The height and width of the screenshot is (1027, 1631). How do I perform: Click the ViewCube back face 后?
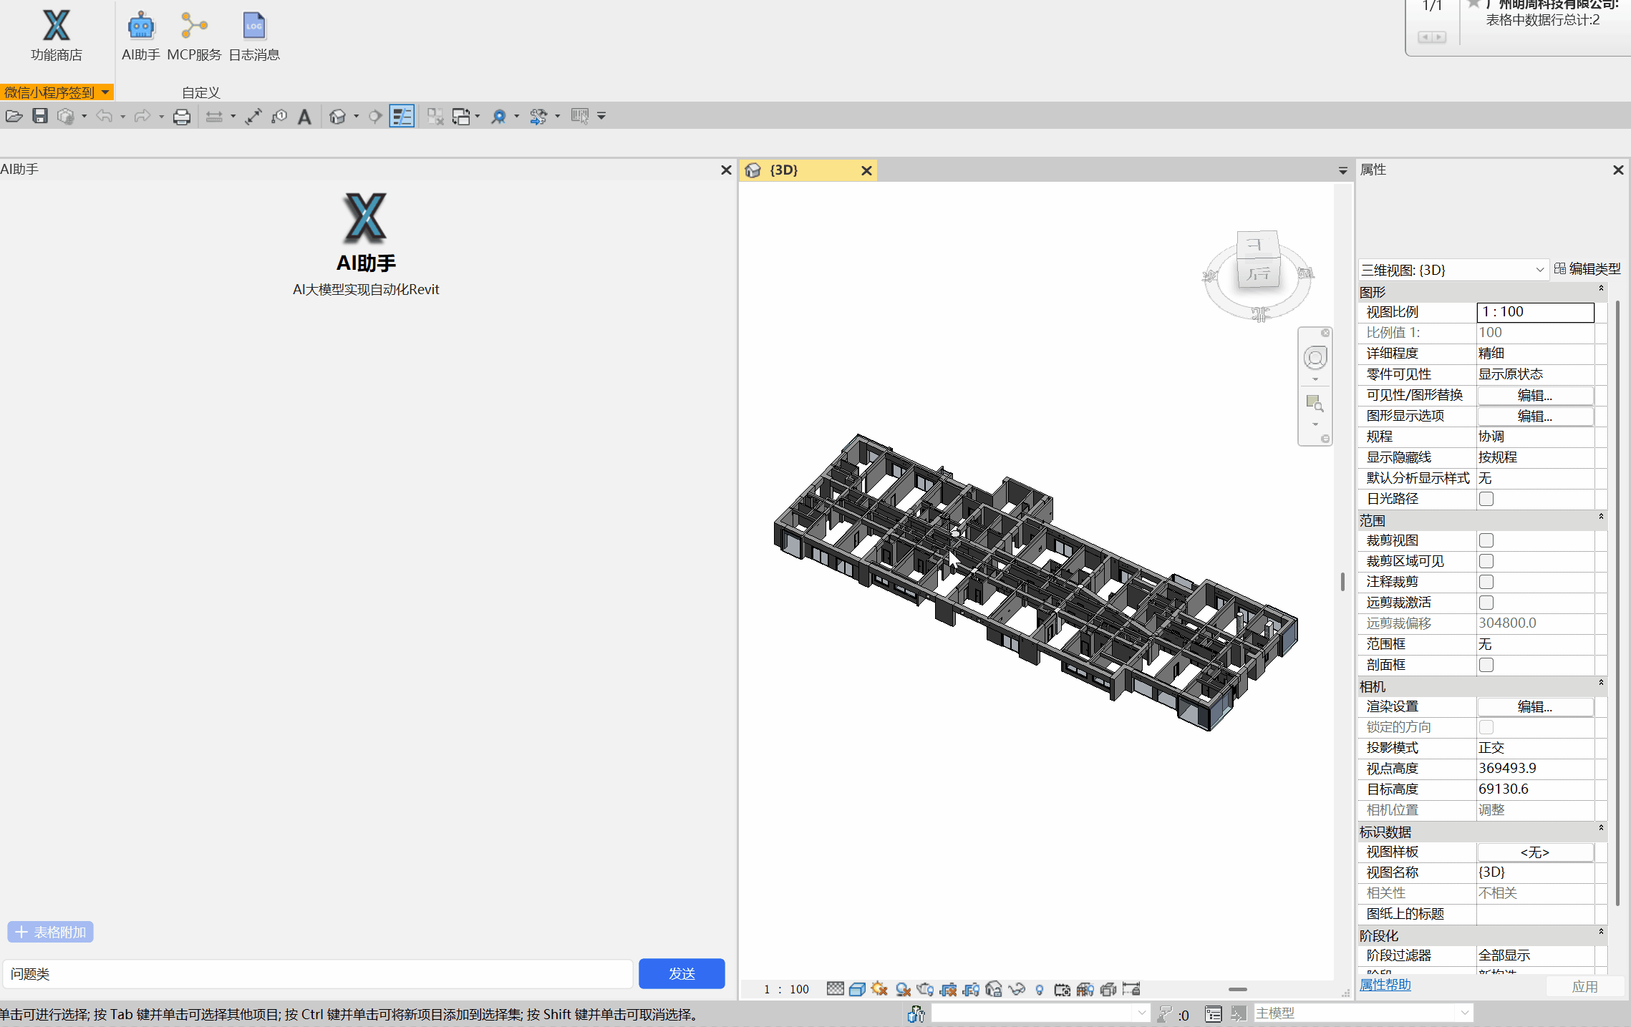(1257, 273)
